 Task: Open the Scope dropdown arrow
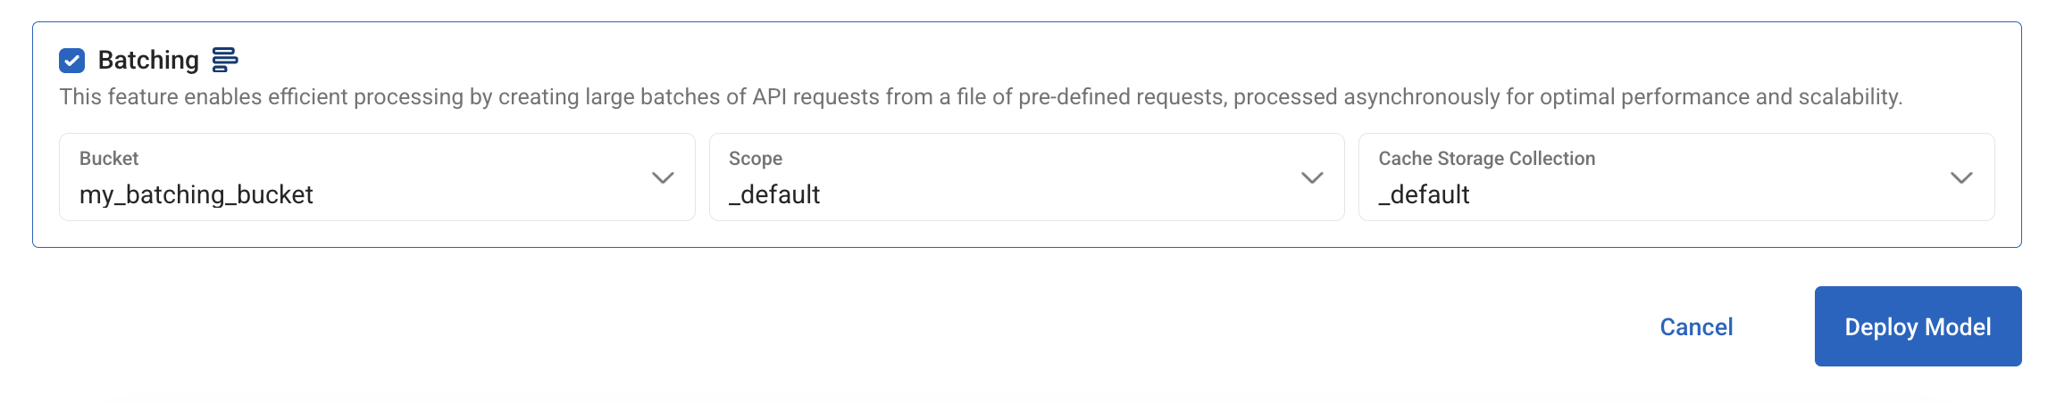click(1312, 177)
